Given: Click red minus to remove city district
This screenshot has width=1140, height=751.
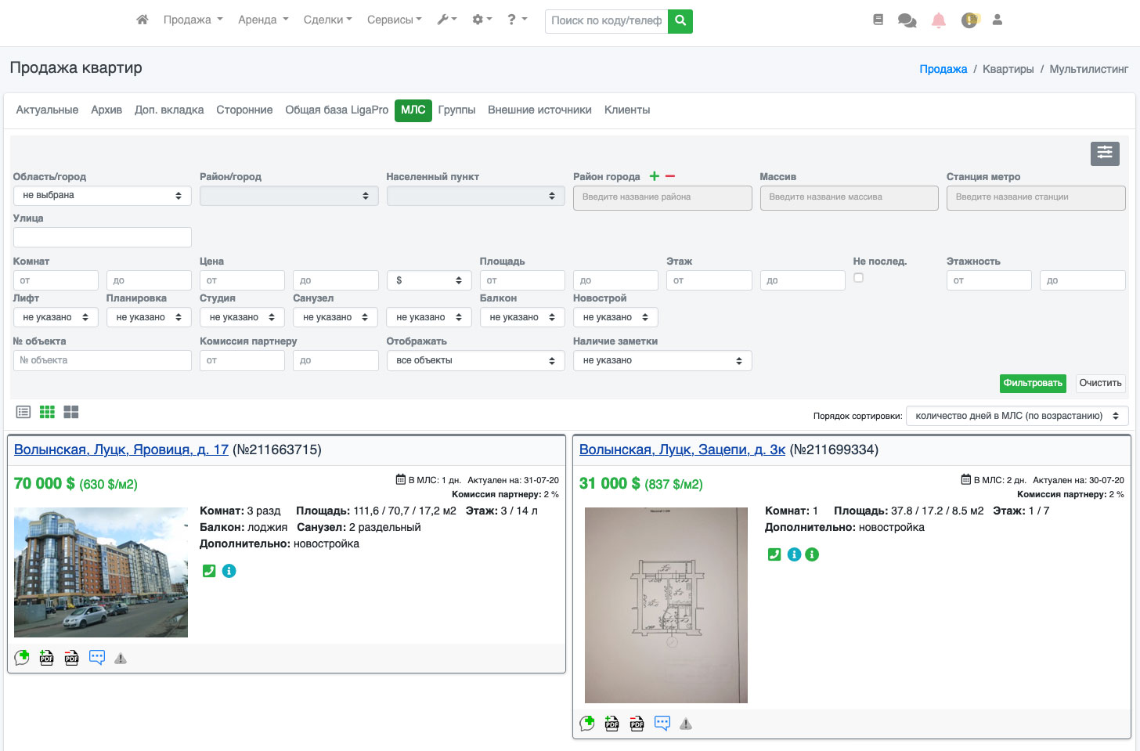Looking at the screenshot, I should pyautogui.click(x=670, y=176).
